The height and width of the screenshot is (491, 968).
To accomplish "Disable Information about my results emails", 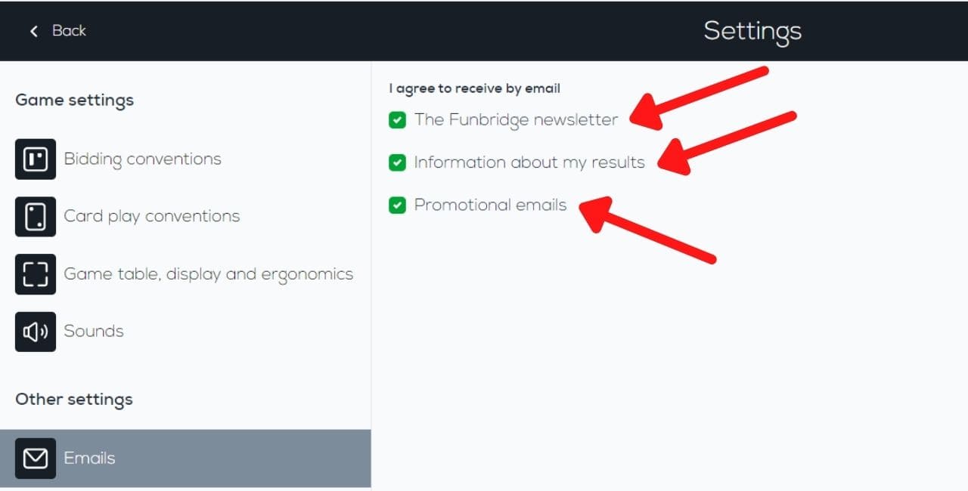I will (397, 162).
